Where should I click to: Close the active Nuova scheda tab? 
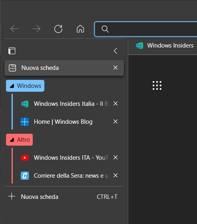tap(115, 67)
